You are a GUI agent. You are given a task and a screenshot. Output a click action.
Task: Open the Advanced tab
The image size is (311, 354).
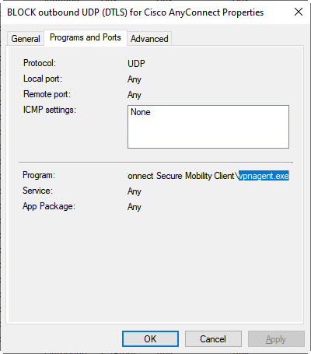click(x=149, y=39)
